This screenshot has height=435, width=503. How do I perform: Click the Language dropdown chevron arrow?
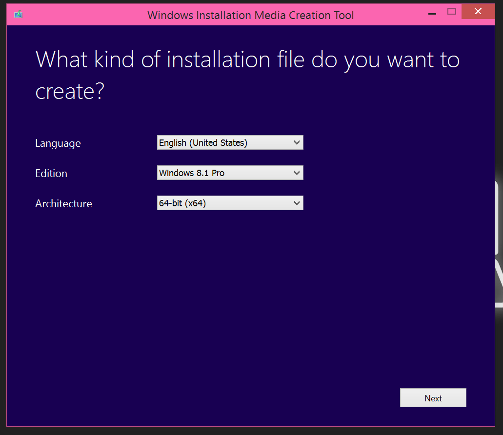[297, 143]
